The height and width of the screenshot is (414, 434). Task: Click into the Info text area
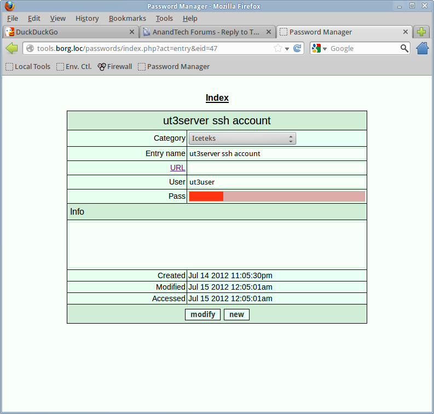[217, 244]
